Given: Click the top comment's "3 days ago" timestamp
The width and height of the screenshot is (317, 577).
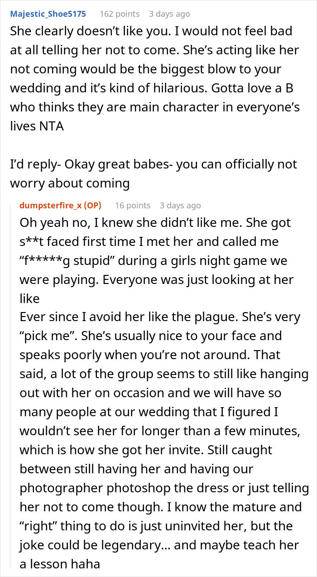Looking at the screenshot, I should tap(169, 14).
